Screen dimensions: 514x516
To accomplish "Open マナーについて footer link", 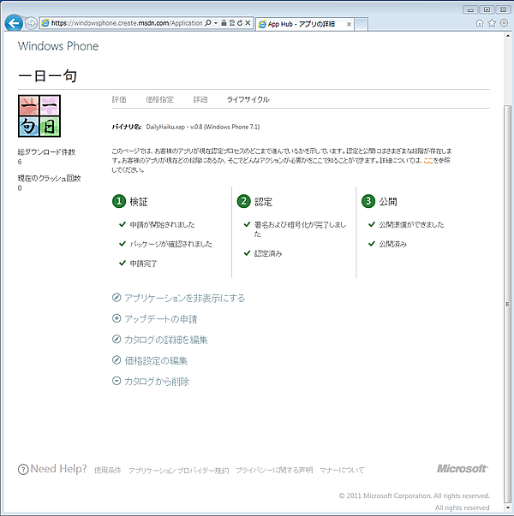I will 342,471.
